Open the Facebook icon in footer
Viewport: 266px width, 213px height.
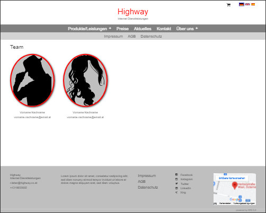pyautogui.click(x=176, y=174)
